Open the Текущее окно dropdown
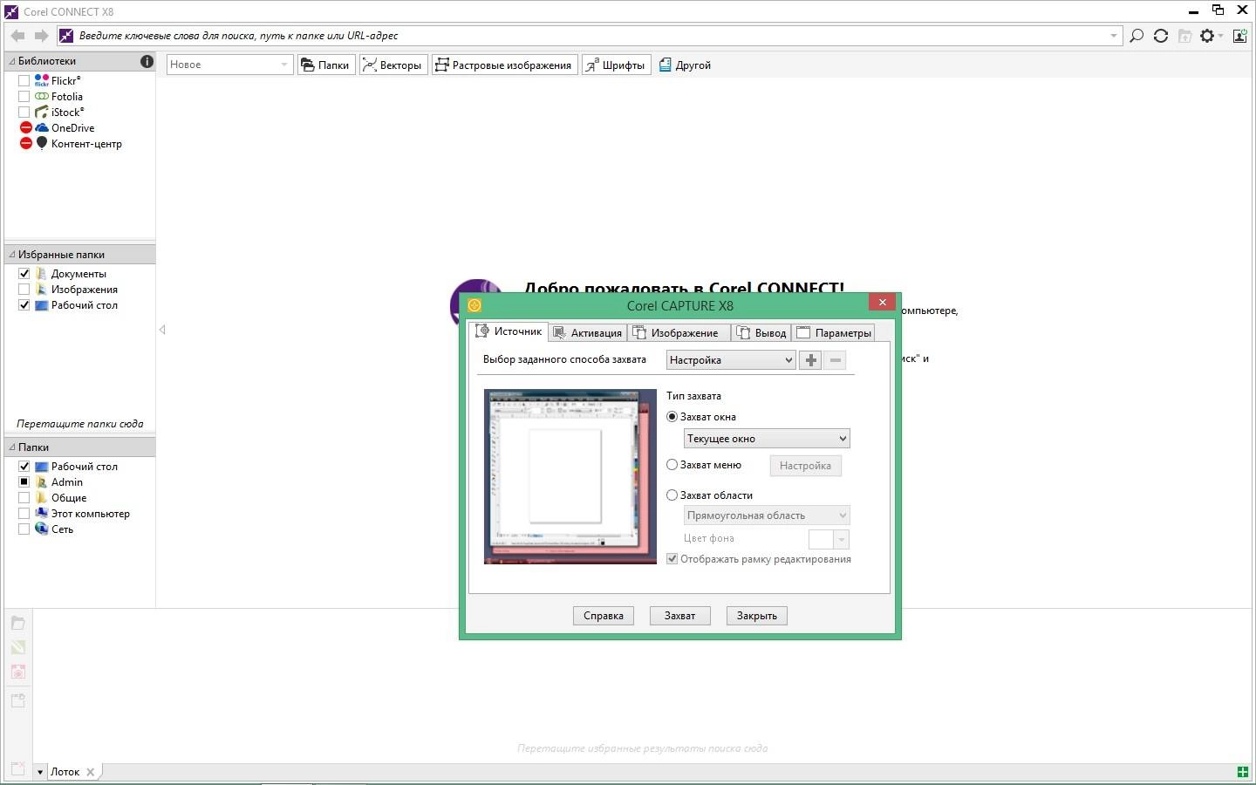Viewport: 1256px width, 785px height. pos(766,439)
